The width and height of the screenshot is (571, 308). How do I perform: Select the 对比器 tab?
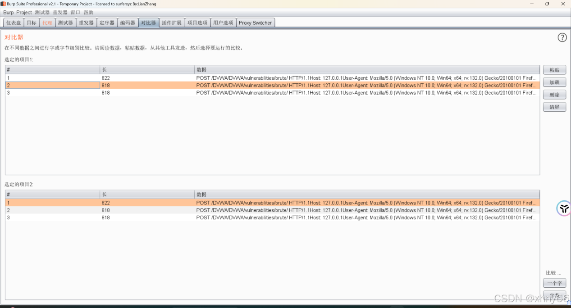coord(148,23)
